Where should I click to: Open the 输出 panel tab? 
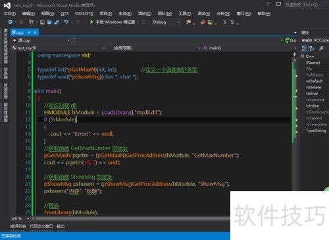[x=61, y=226]
